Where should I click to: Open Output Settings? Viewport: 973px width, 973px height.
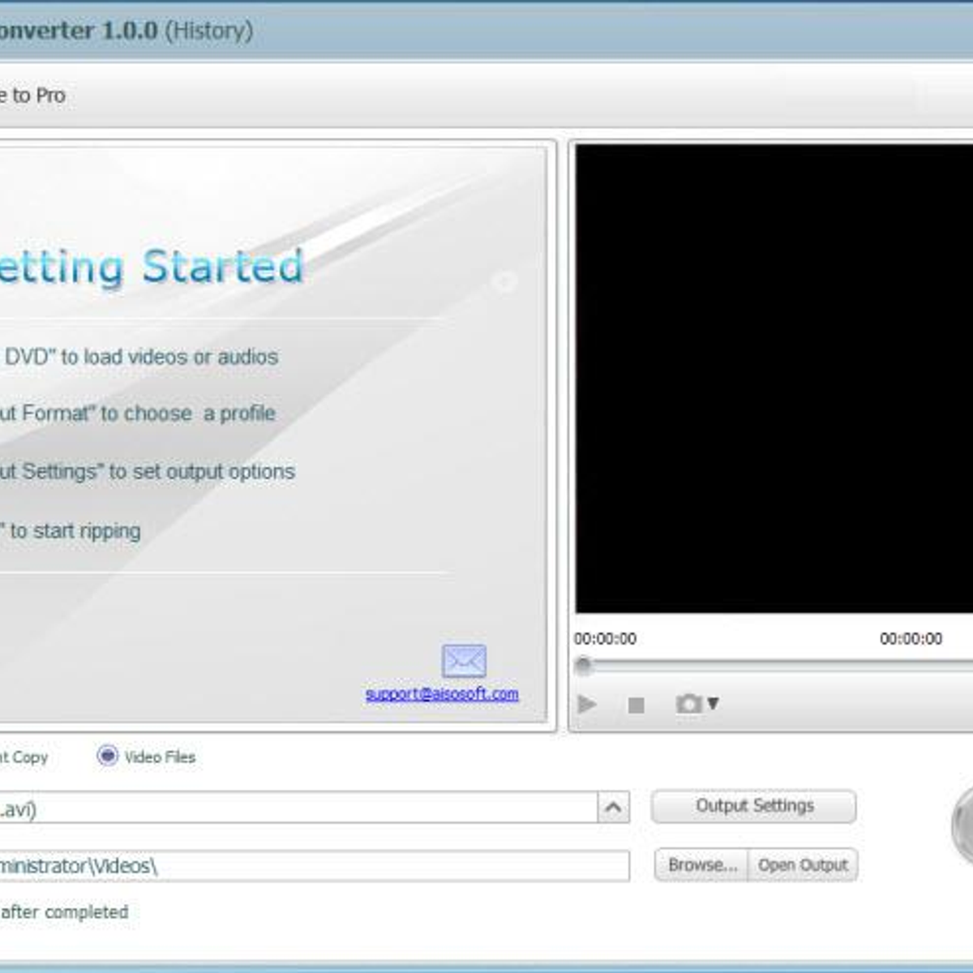pos(753,806)
